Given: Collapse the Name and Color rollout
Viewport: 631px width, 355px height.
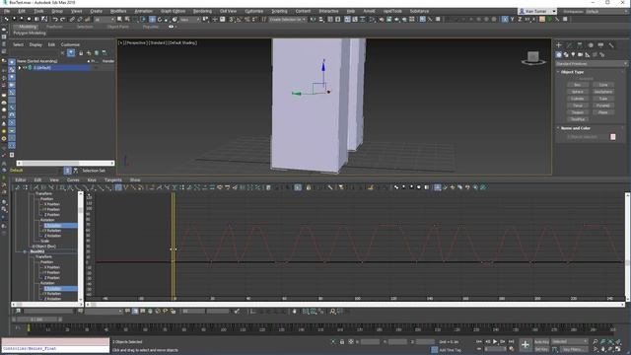Looking at the screenshot, I should (x=575, y=128).
